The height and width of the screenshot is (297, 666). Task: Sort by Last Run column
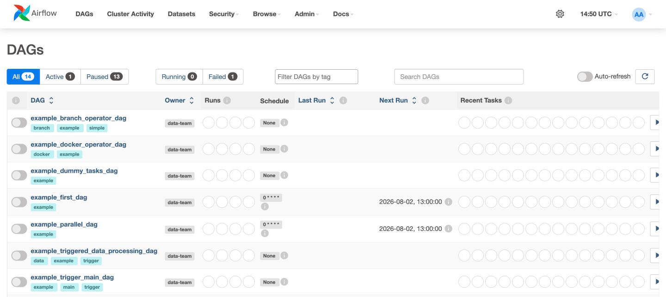(x=317, y=100)
